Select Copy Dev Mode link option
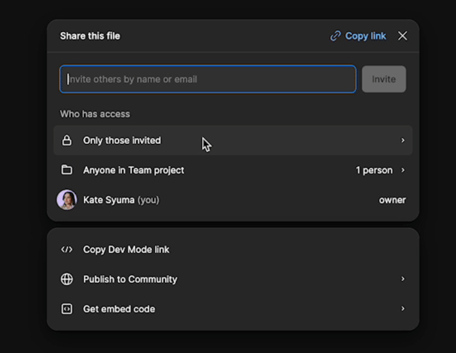Image resolution: width=456 pixels, height=353 pixels. pyautogui.click(x=126, y=249)
